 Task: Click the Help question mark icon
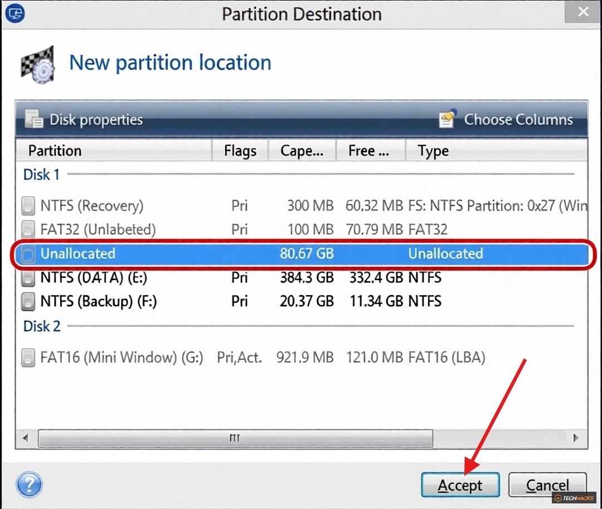point(30,486)
